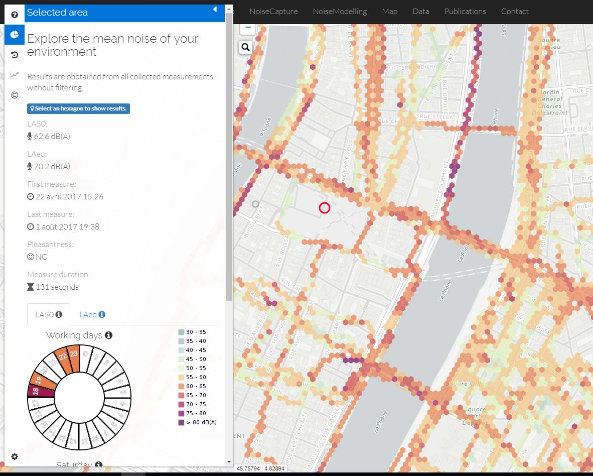
Task: Click the Data navigation link
Action: [x=420, y=11]
